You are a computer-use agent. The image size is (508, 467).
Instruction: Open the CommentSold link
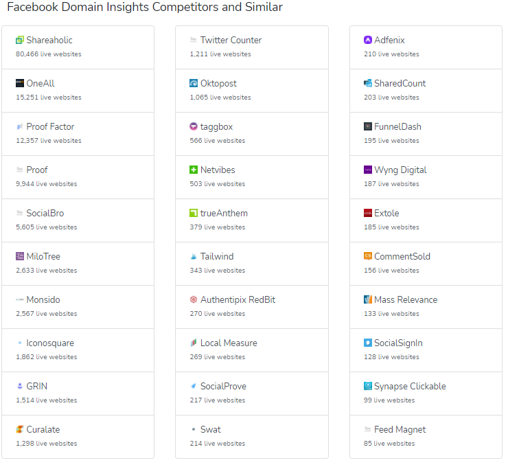click(402, 257)
